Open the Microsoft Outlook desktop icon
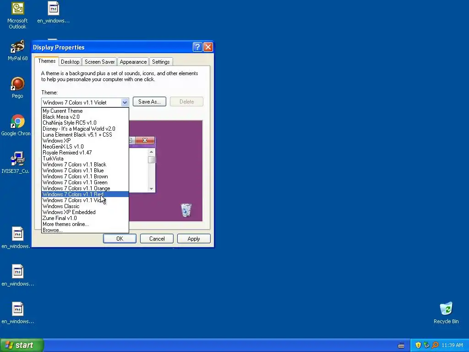 (x=17, y=15)
